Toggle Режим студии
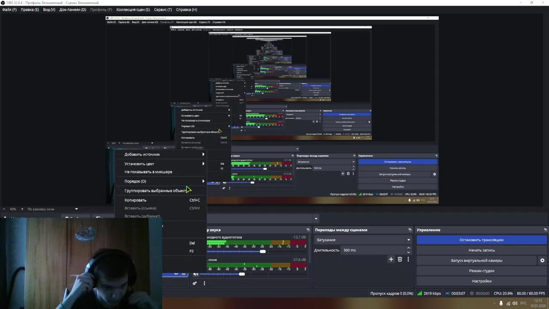 (x=482, y=271)
